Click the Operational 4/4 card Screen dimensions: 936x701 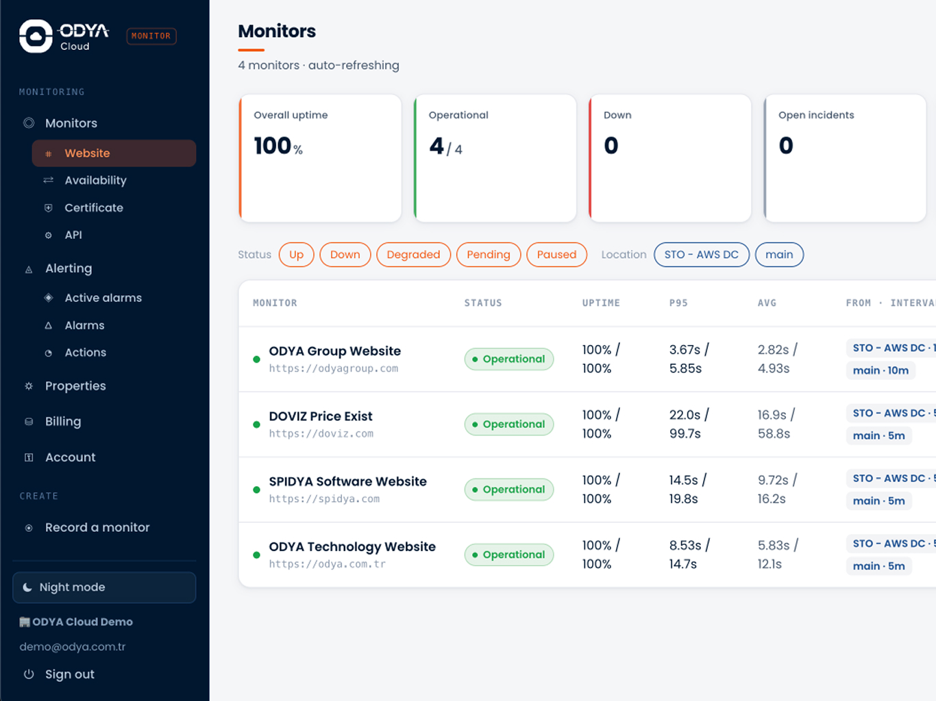tap(495, 158)
